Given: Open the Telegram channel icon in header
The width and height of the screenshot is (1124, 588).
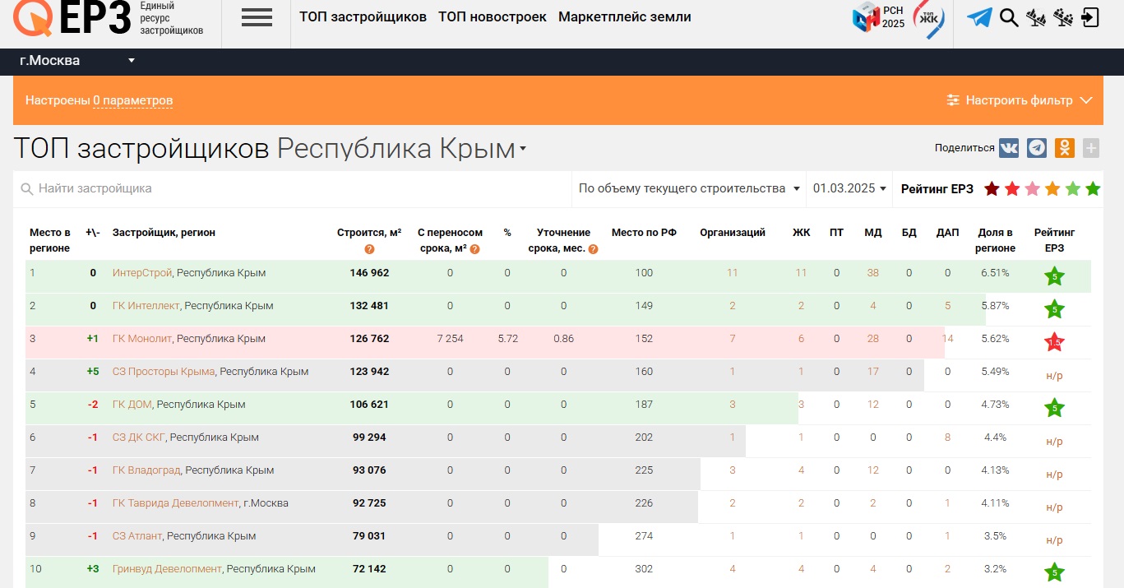Looking at the screenshot, I should click(x=978, y=17).
